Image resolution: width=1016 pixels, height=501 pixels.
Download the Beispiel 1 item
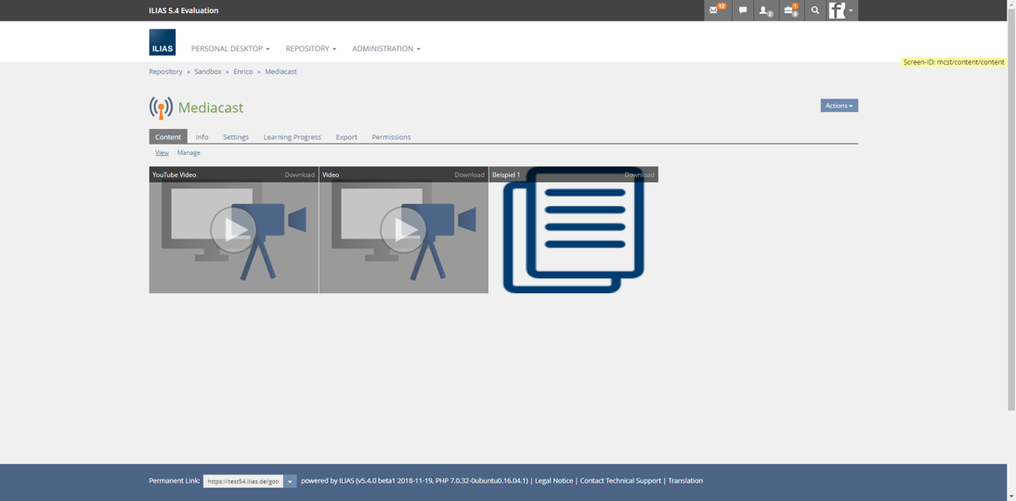pyautogui.click(x=639, y=174)
